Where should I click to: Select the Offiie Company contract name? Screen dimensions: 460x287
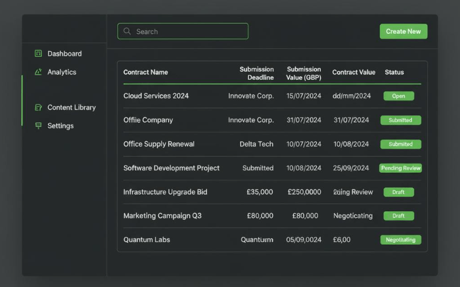tap(148, 120)
